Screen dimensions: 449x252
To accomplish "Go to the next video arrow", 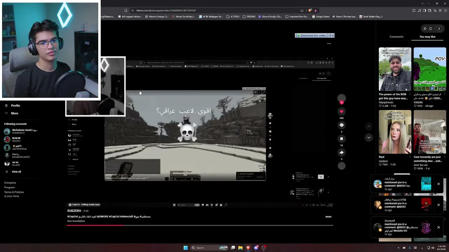I will click(369, 138).
